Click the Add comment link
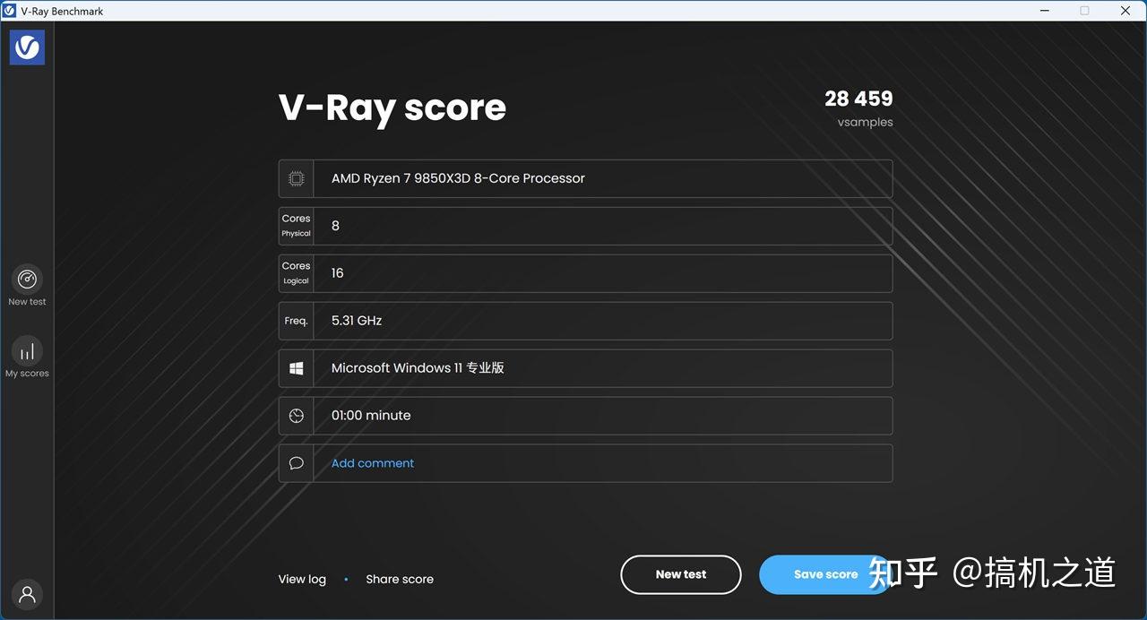The width and height of the screenshot is (1147, 620). (373, 463)
